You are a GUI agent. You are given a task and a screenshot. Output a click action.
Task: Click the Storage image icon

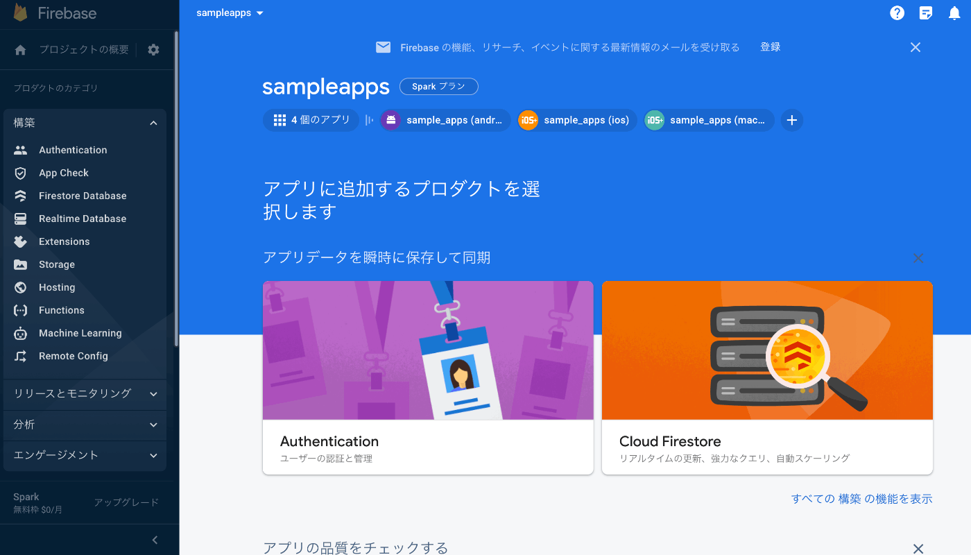(21, 264)
